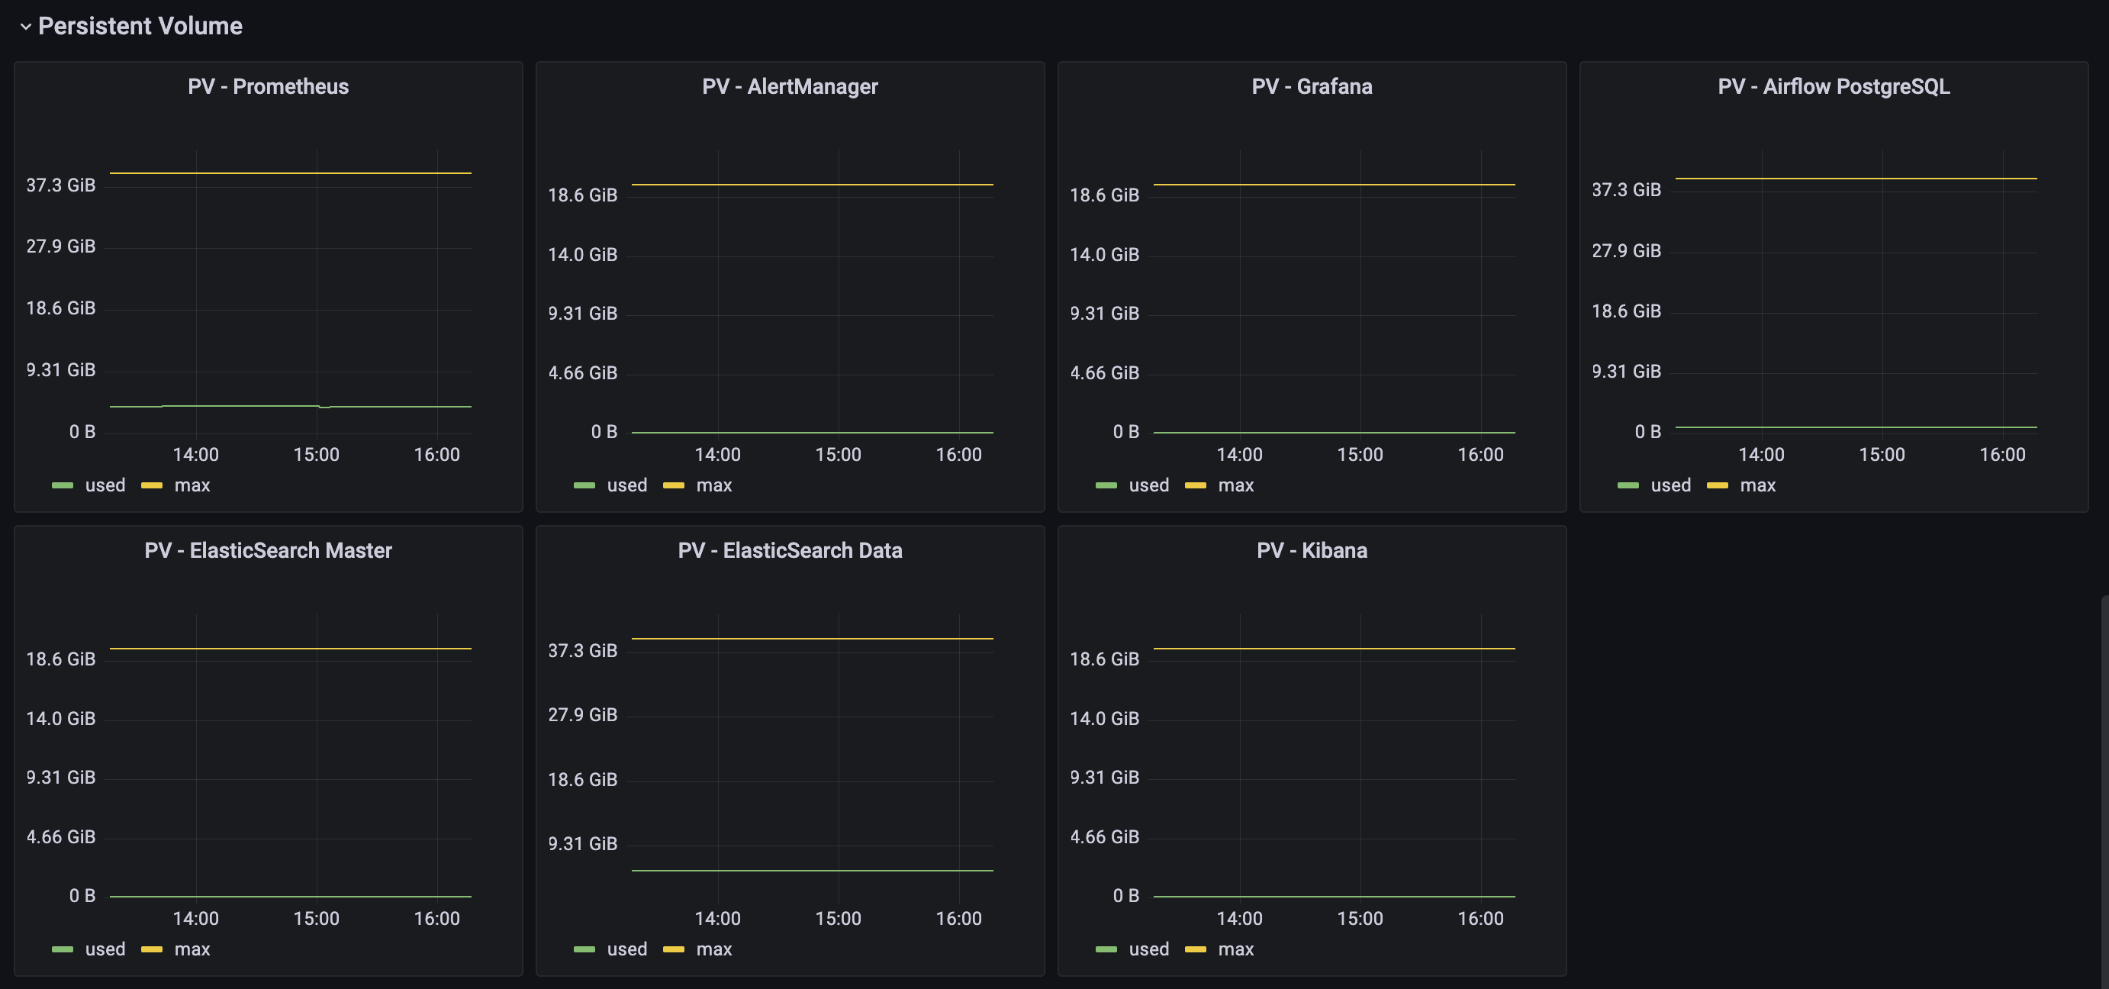The image size is (2109, 989).
Task: Open PV - Prometheus panel title menu
Action: tap(268, 87)
